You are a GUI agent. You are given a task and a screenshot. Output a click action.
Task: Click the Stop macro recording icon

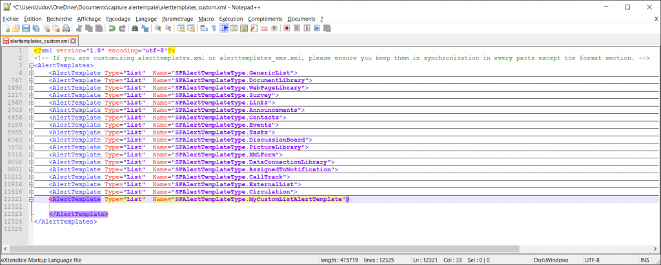[297, 28]
